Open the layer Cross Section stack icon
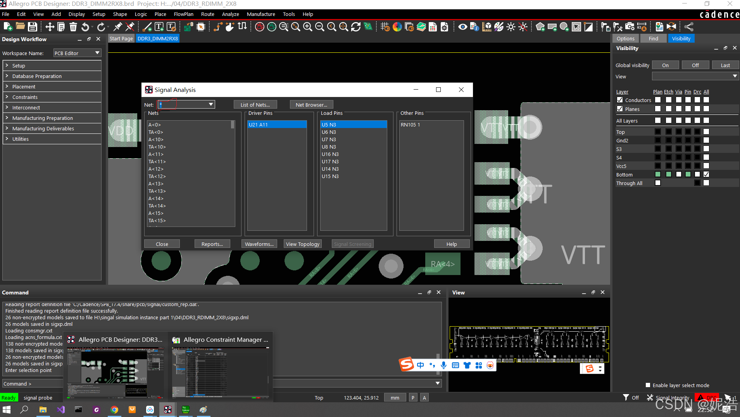Viewport: 740px width, 417px height. coord(421,27)
